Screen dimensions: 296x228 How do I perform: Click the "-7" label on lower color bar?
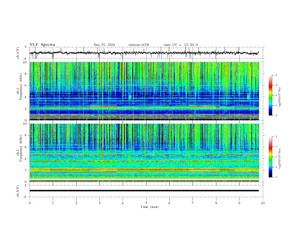pos(275,177)
